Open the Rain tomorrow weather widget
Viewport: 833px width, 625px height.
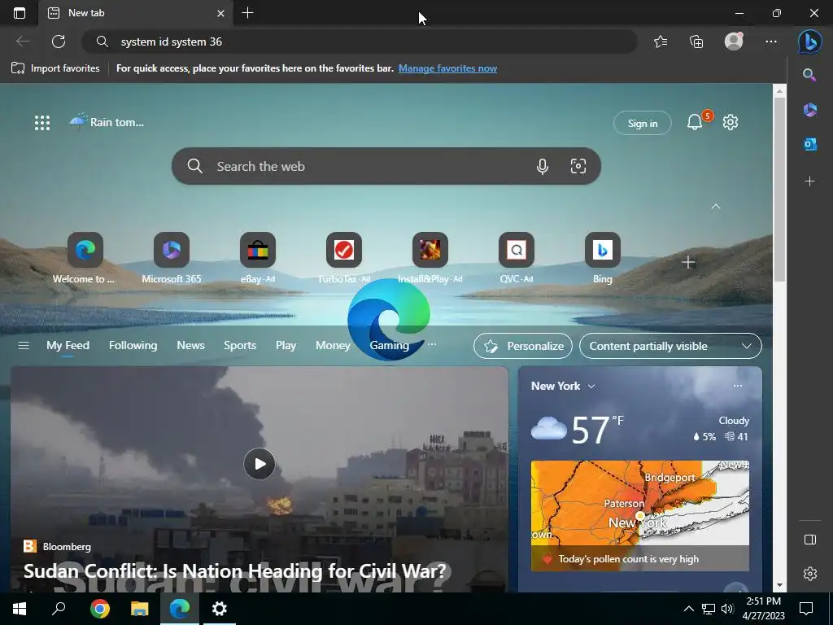(107, 122)
